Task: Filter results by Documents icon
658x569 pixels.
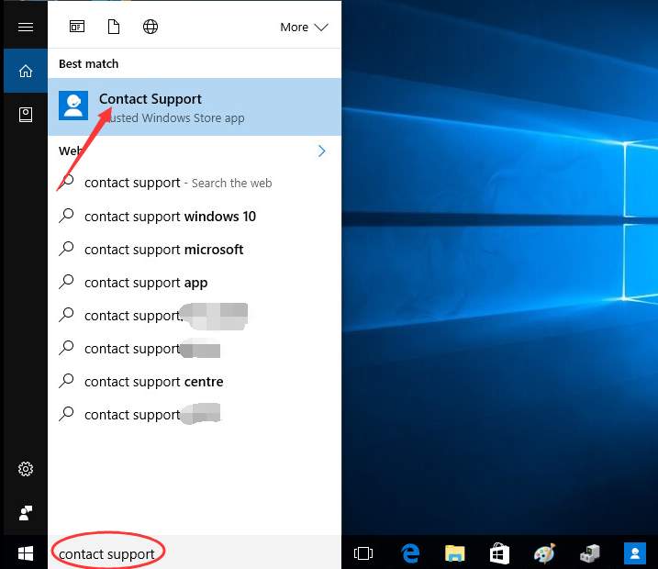Action: coord(114,27)
